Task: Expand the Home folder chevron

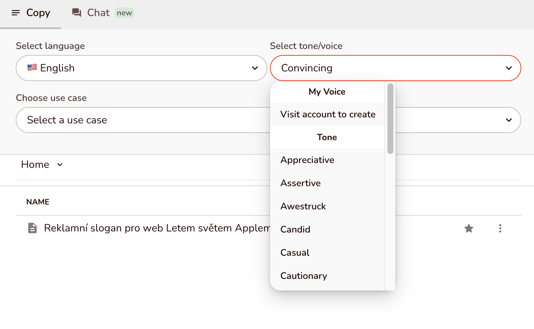Action: pyautogui.click(x=60, y=164)
